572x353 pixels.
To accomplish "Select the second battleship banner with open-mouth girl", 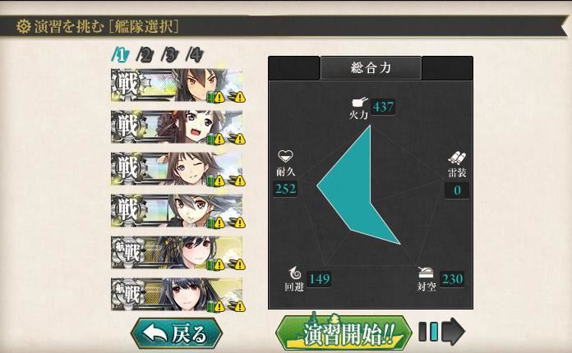I will click(x=177, y=127).
